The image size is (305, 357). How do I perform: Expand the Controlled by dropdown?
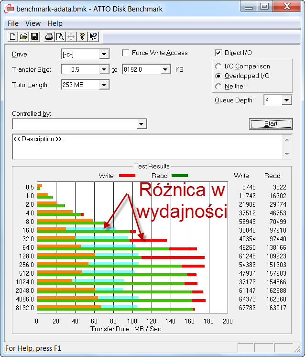[x=141, y=124]
